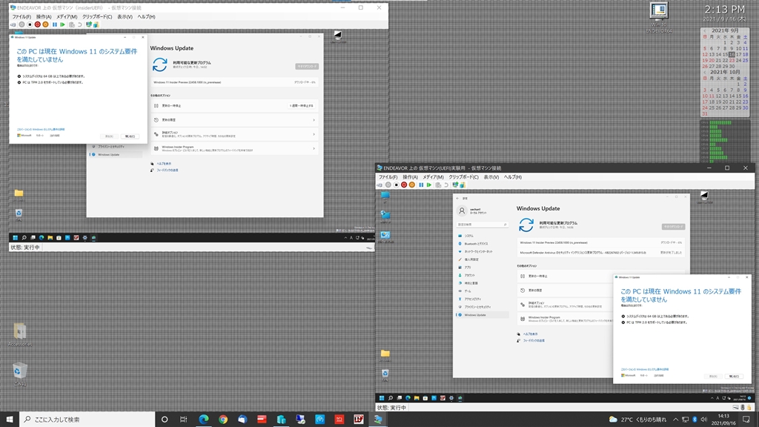Click Enhanced Session icon in insiderUEFI toolbar

click(89, 24)
